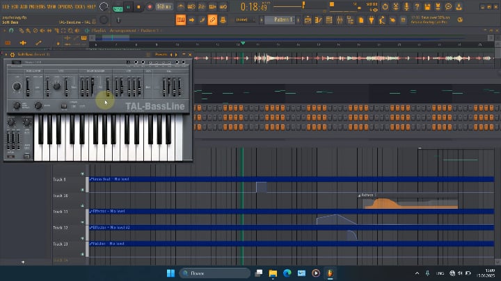Click the question mark help icon

(417, 7)
